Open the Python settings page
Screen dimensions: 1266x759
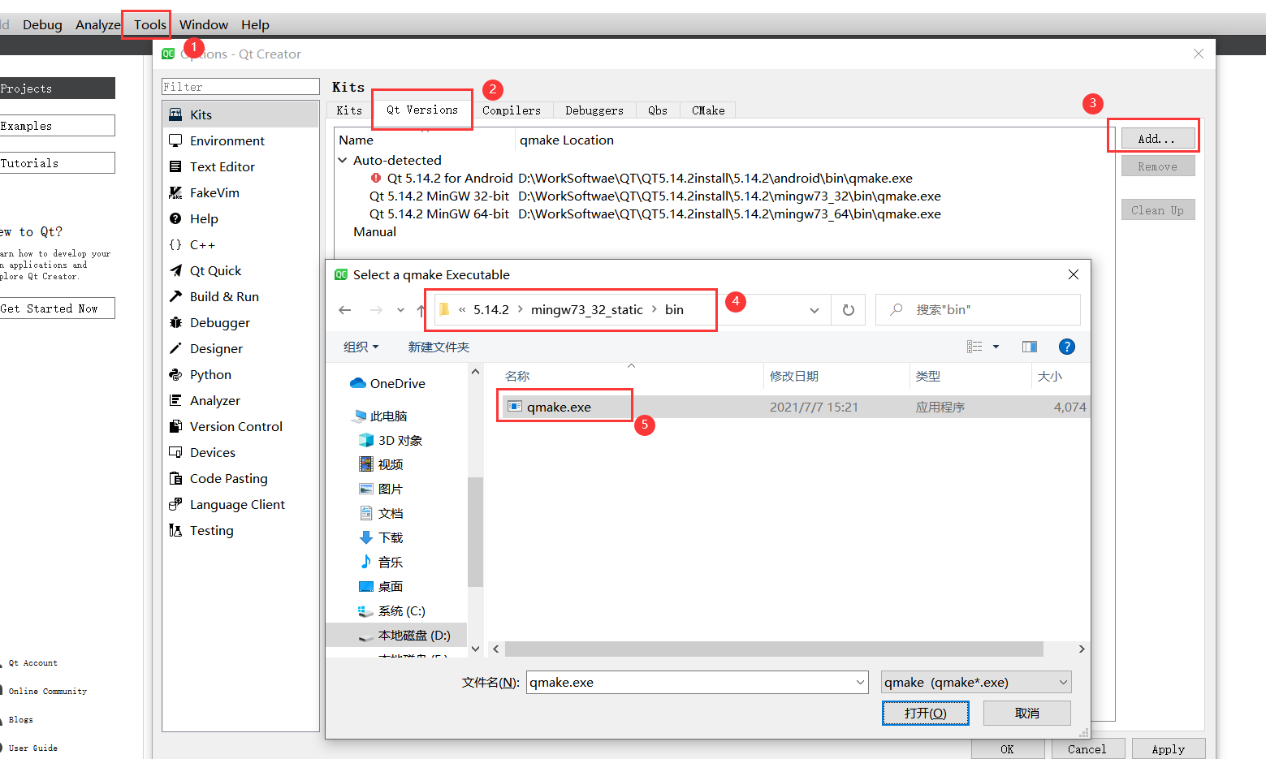point(210,374)
